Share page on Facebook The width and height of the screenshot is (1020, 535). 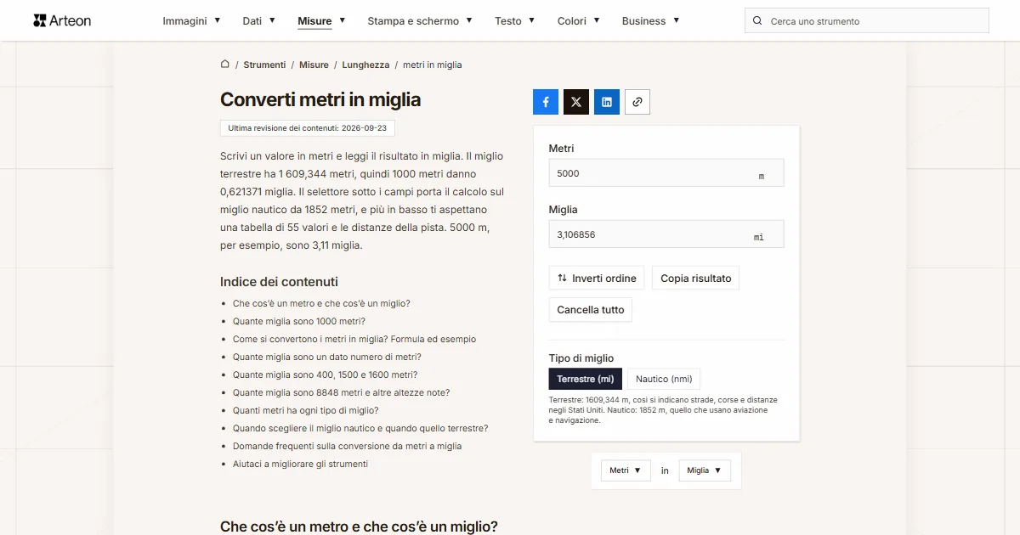546,102
